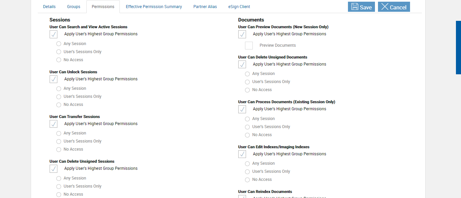Select User's Sessions Only under Unlock Sessions
Viewport: 461px width, 198px height.
(x=59, y=97)
